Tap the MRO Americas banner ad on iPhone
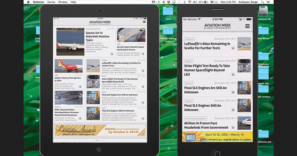297x156 pixels. point(217,137)
